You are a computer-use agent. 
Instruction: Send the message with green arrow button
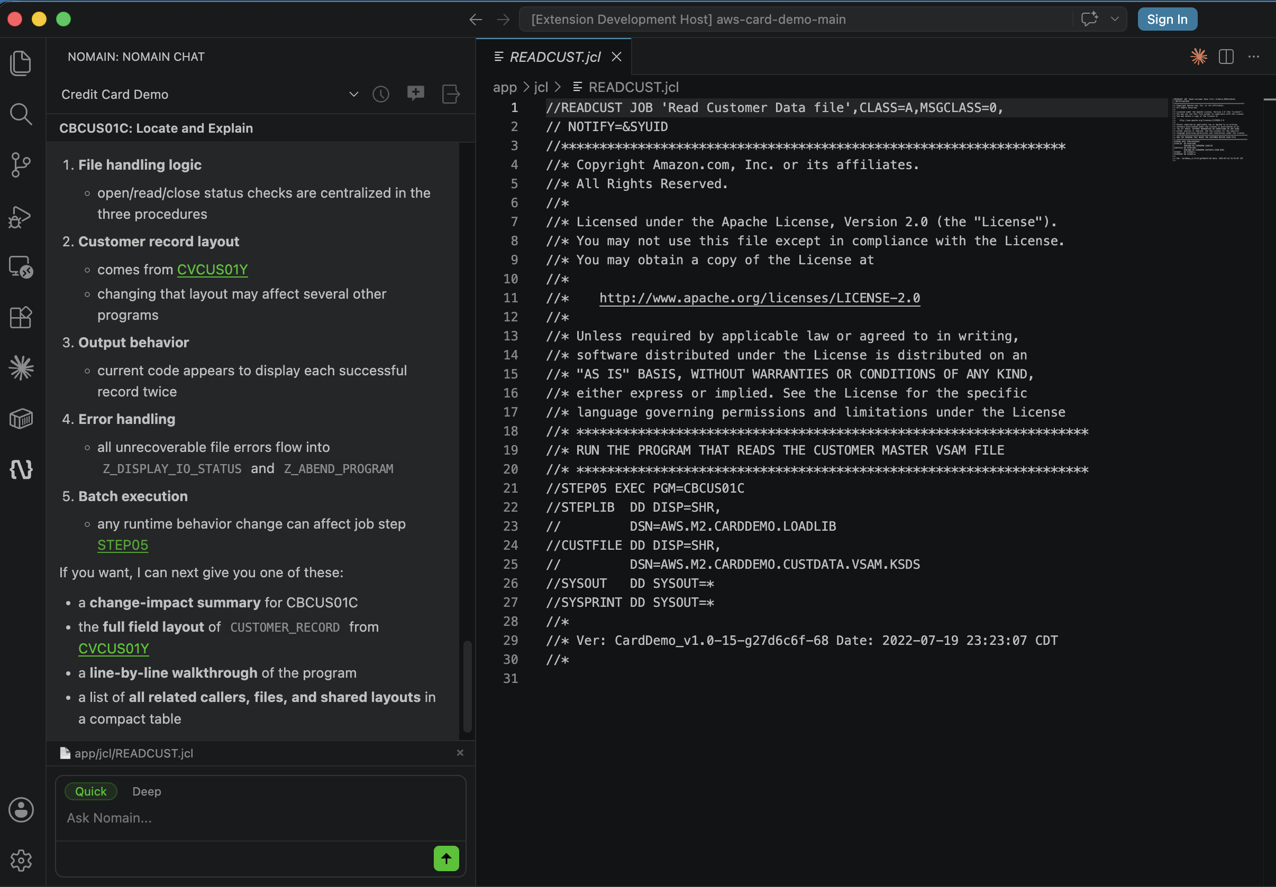pyautogui.click(x=446, y=858)
